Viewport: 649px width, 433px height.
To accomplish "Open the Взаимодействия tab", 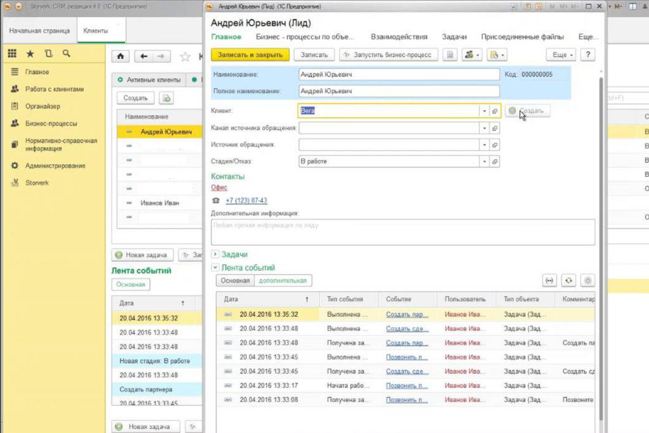I will pyautogui.click(x=399, y=37).
